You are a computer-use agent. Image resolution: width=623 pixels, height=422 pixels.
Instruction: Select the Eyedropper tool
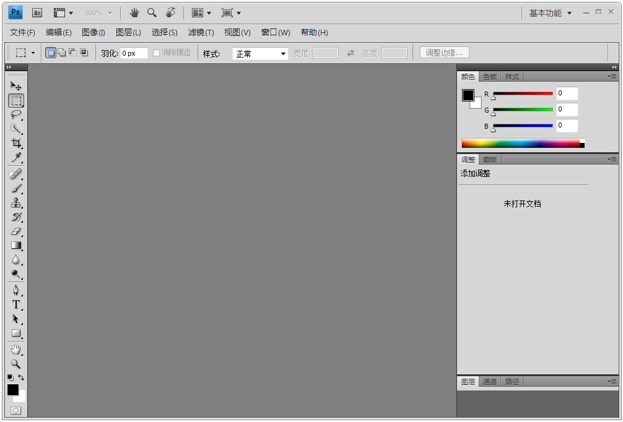(x=15, y=157)
